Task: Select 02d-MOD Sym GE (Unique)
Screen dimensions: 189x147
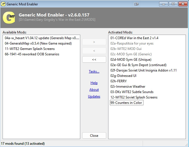Action: coord(131,60)
